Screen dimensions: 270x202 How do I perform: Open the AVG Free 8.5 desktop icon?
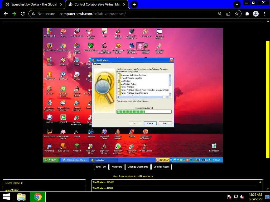click(x=49, y=32)
